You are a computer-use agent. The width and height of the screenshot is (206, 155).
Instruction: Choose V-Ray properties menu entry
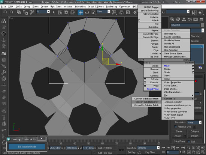click(x=173, y=108)
